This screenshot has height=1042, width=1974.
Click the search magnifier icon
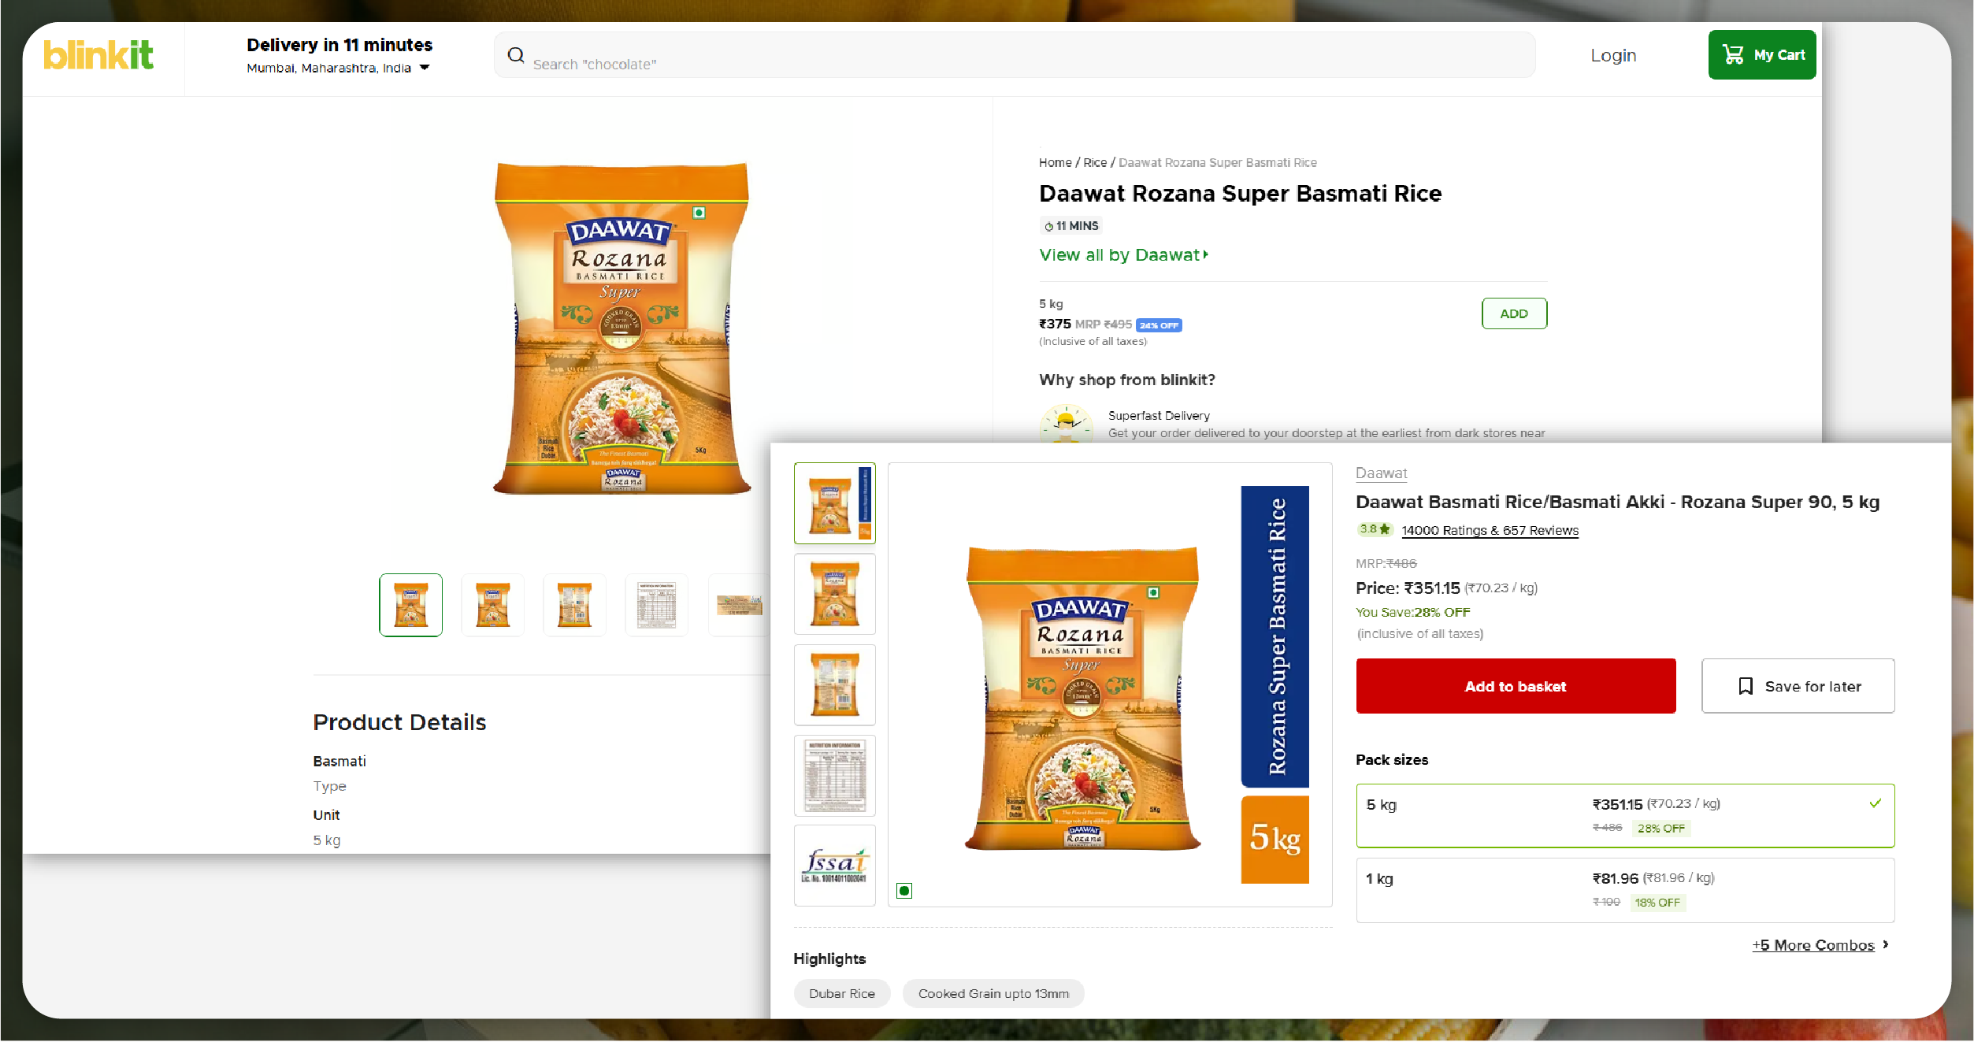click(x=516, y=55)
